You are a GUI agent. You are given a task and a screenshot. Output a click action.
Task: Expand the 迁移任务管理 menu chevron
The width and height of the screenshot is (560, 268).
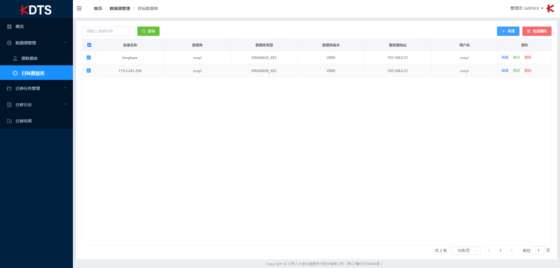65,88
